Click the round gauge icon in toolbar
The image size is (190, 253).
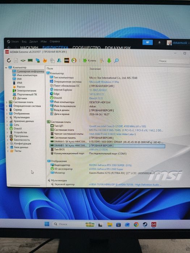(74, 60)
